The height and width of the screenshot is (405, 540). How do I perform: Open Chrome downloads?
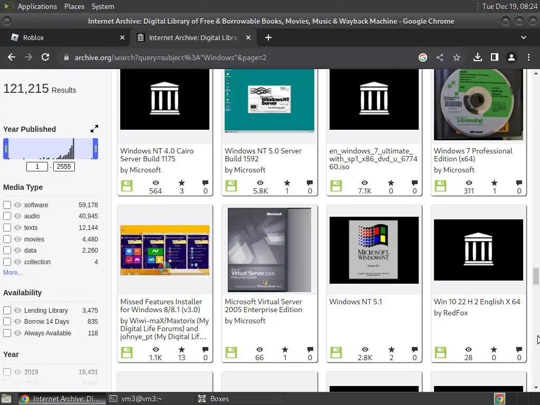pos(477,57)
